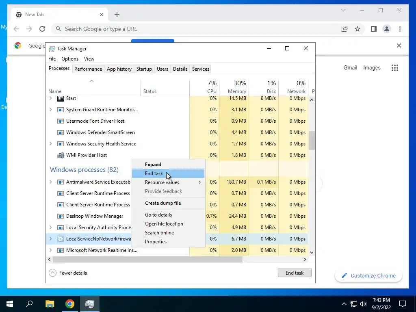This screenshot has height=312, width=416.
Task: Select Properties in context menu
Action: (x=168, y=242)
